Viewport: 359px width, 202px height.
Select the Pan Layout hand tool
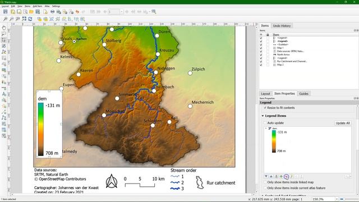point(4,28)
